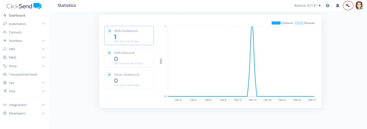Click the Voice Outbound arrow icon
367x129 pixels.
pyautogui.click(x=109, y=74)
